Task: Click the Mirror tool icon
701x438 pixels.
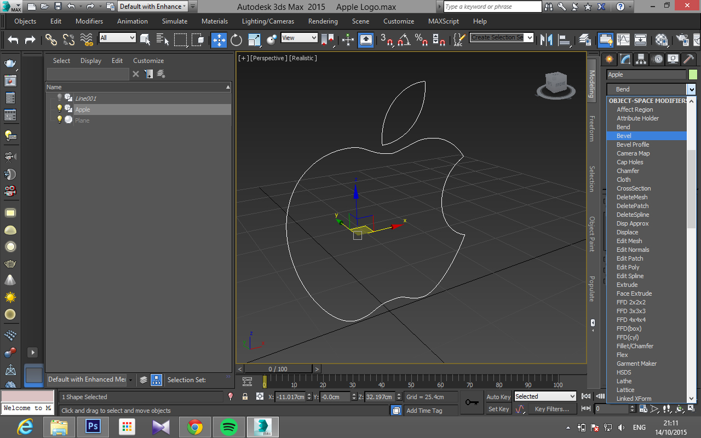Action: [x=547, y=39]
